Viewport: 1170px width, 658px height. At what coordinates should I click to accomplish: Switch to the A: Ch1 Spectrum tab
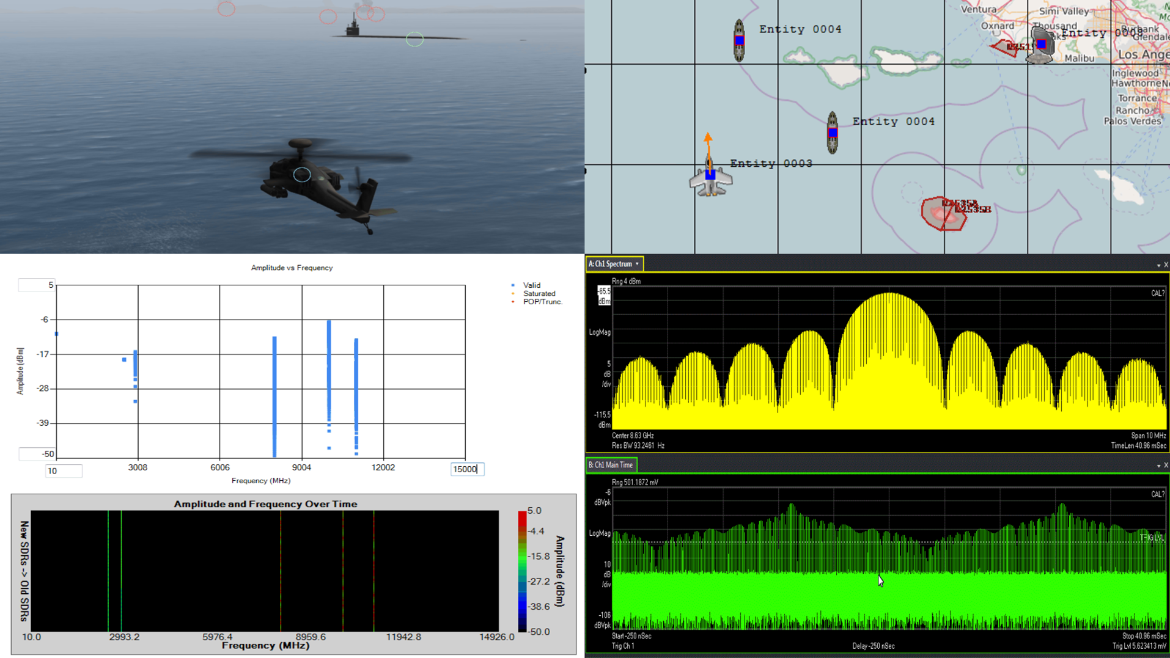point(611,263)
